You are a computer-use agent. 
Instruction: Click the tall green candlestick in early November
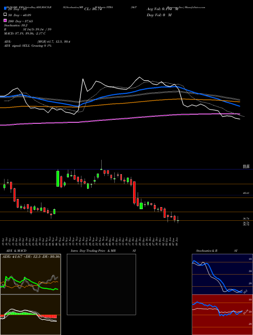tap(58, 179)
